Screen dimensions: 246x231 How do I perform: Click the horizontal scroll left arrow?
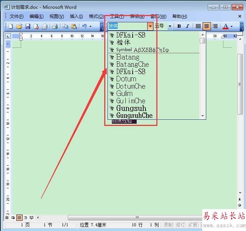(x=38, y=217)
